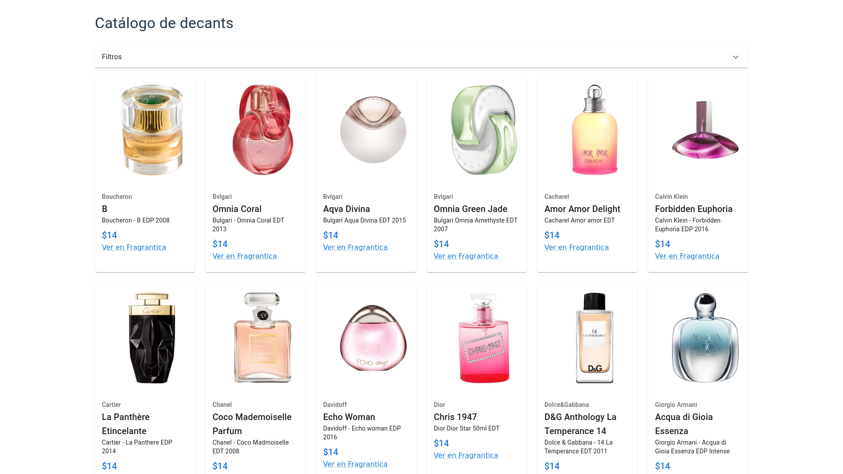Open the Amor Amor Delight bottle image
Viewport: 843px width, 474px height.
tap(594, 130)
